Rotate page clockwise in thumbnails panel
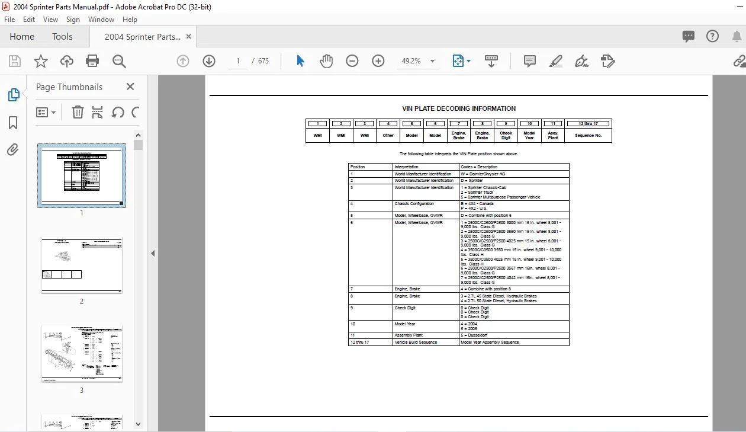Viewport: 746px width, 432px height. coord(136,112)
